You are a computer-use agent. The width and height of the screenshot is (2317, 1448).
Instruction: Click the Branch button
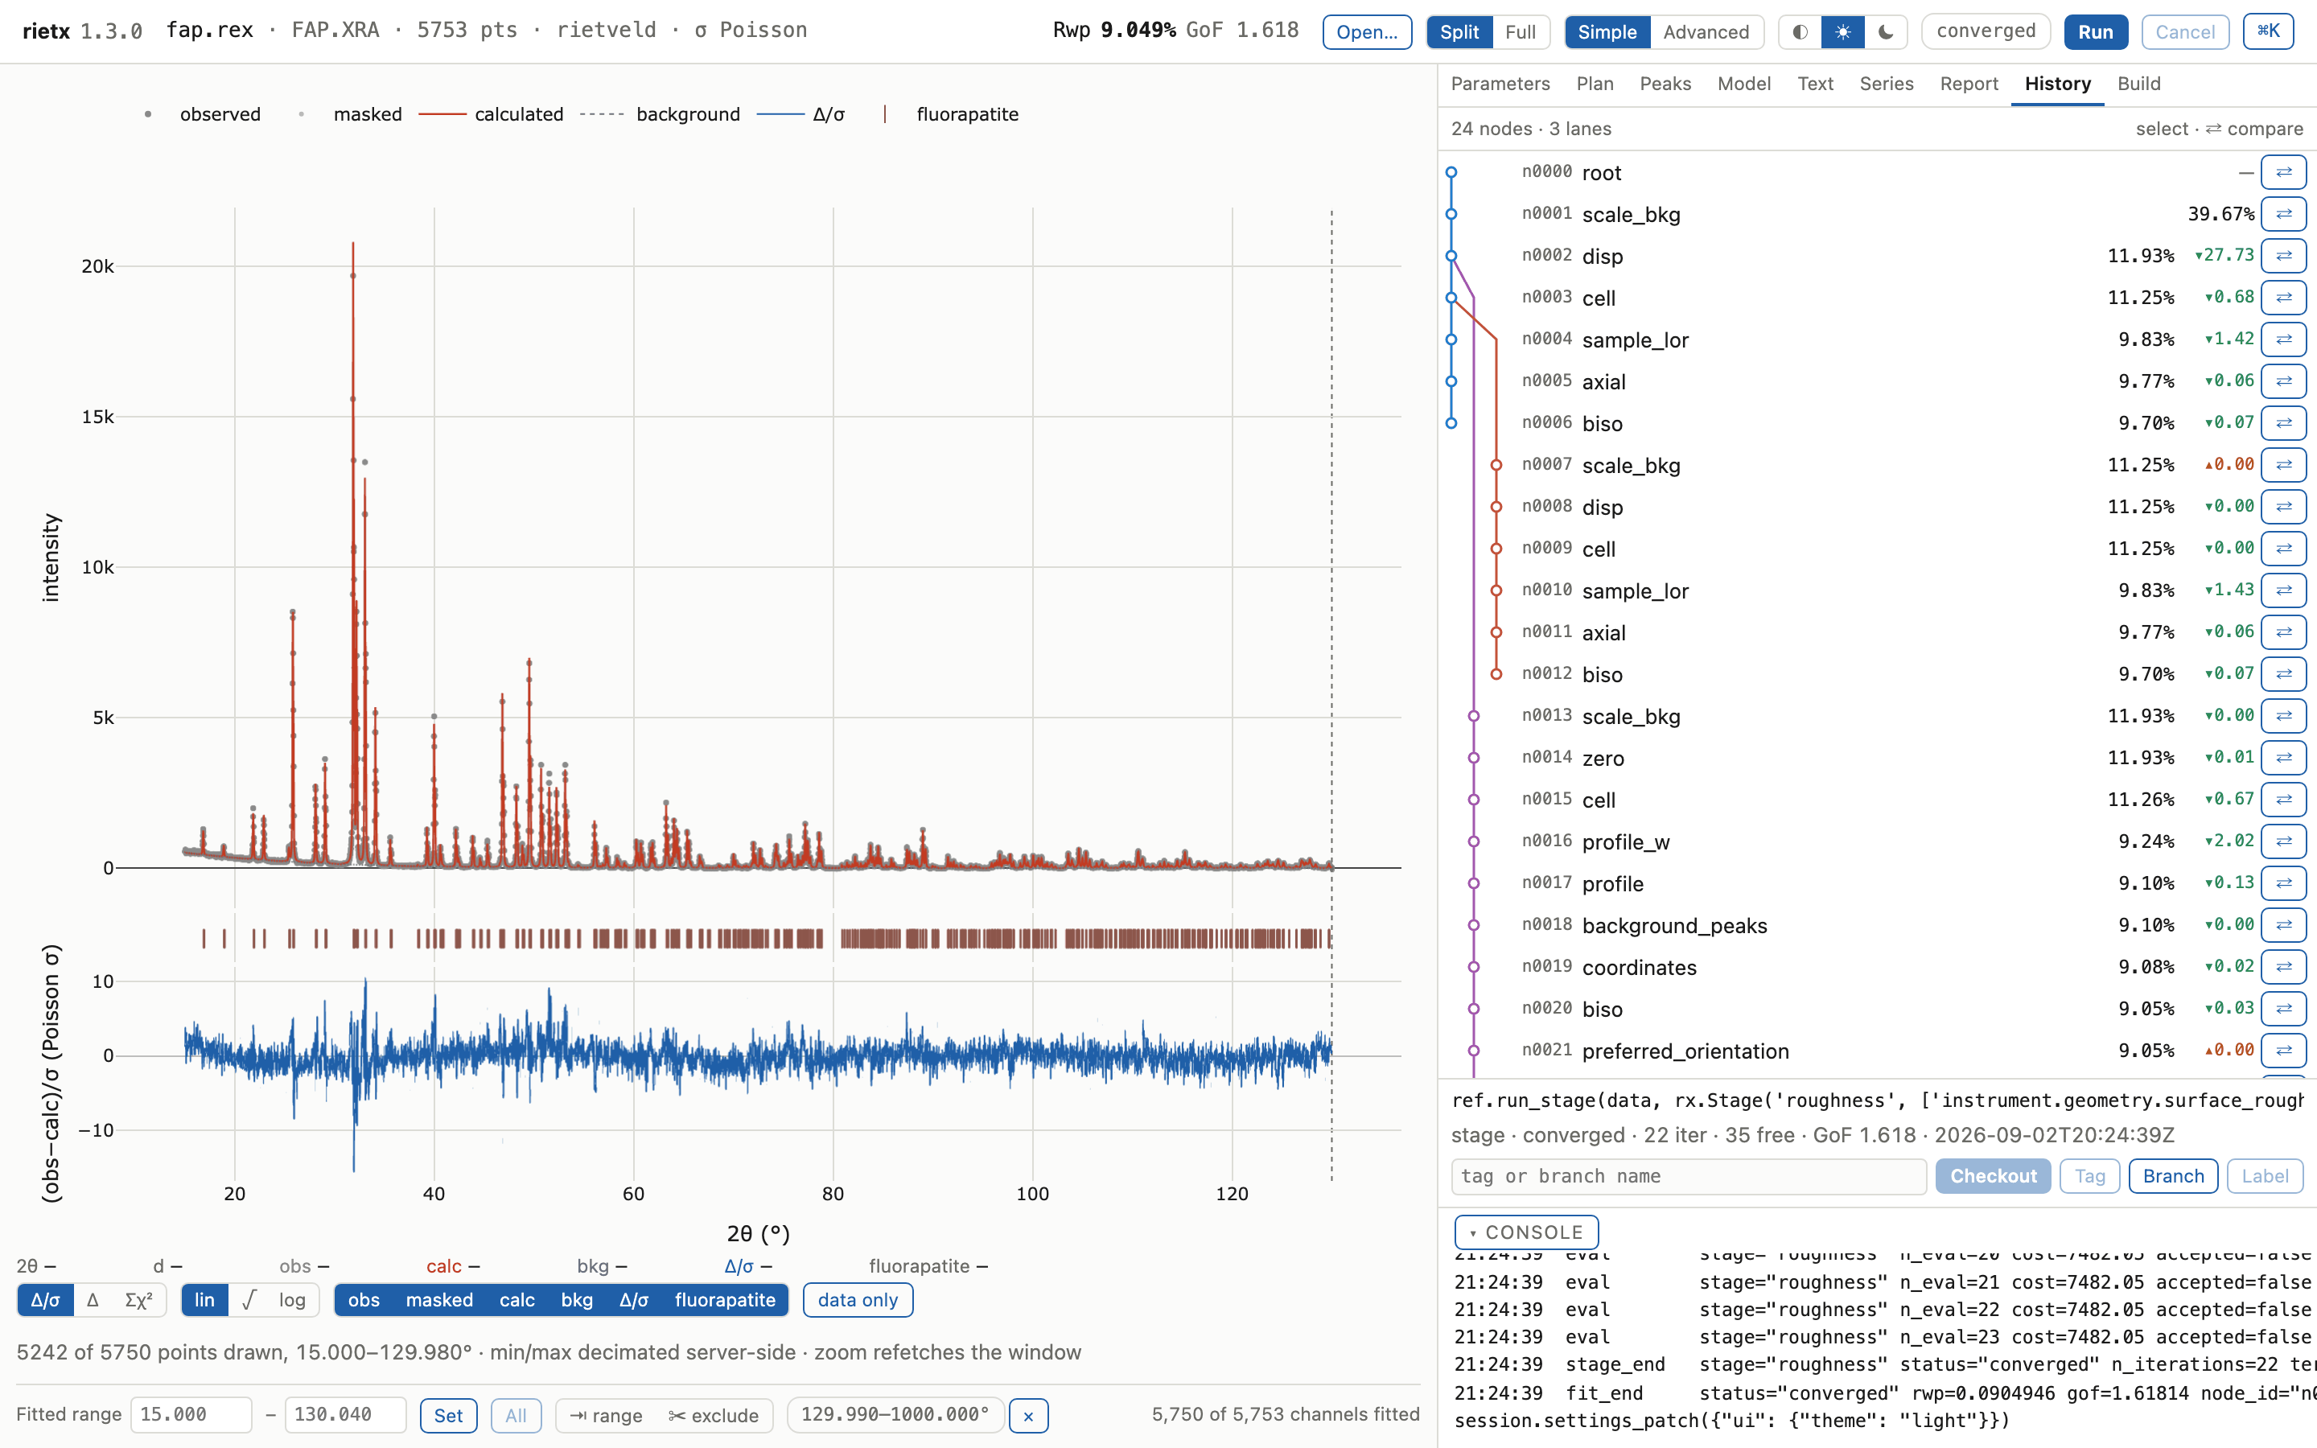click(x=2172, y=1176)
